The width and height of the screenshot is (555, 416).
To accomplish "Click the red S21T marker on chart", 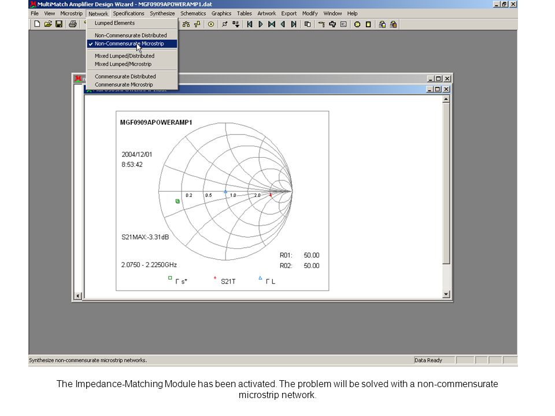I will click(271, 195).
